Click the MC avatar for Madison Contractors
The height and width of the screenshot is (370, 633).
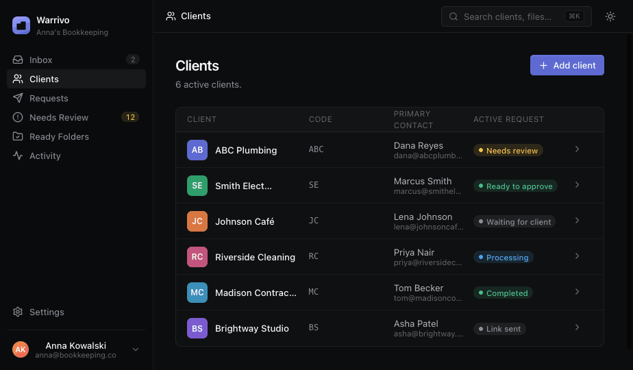point(197,293)
